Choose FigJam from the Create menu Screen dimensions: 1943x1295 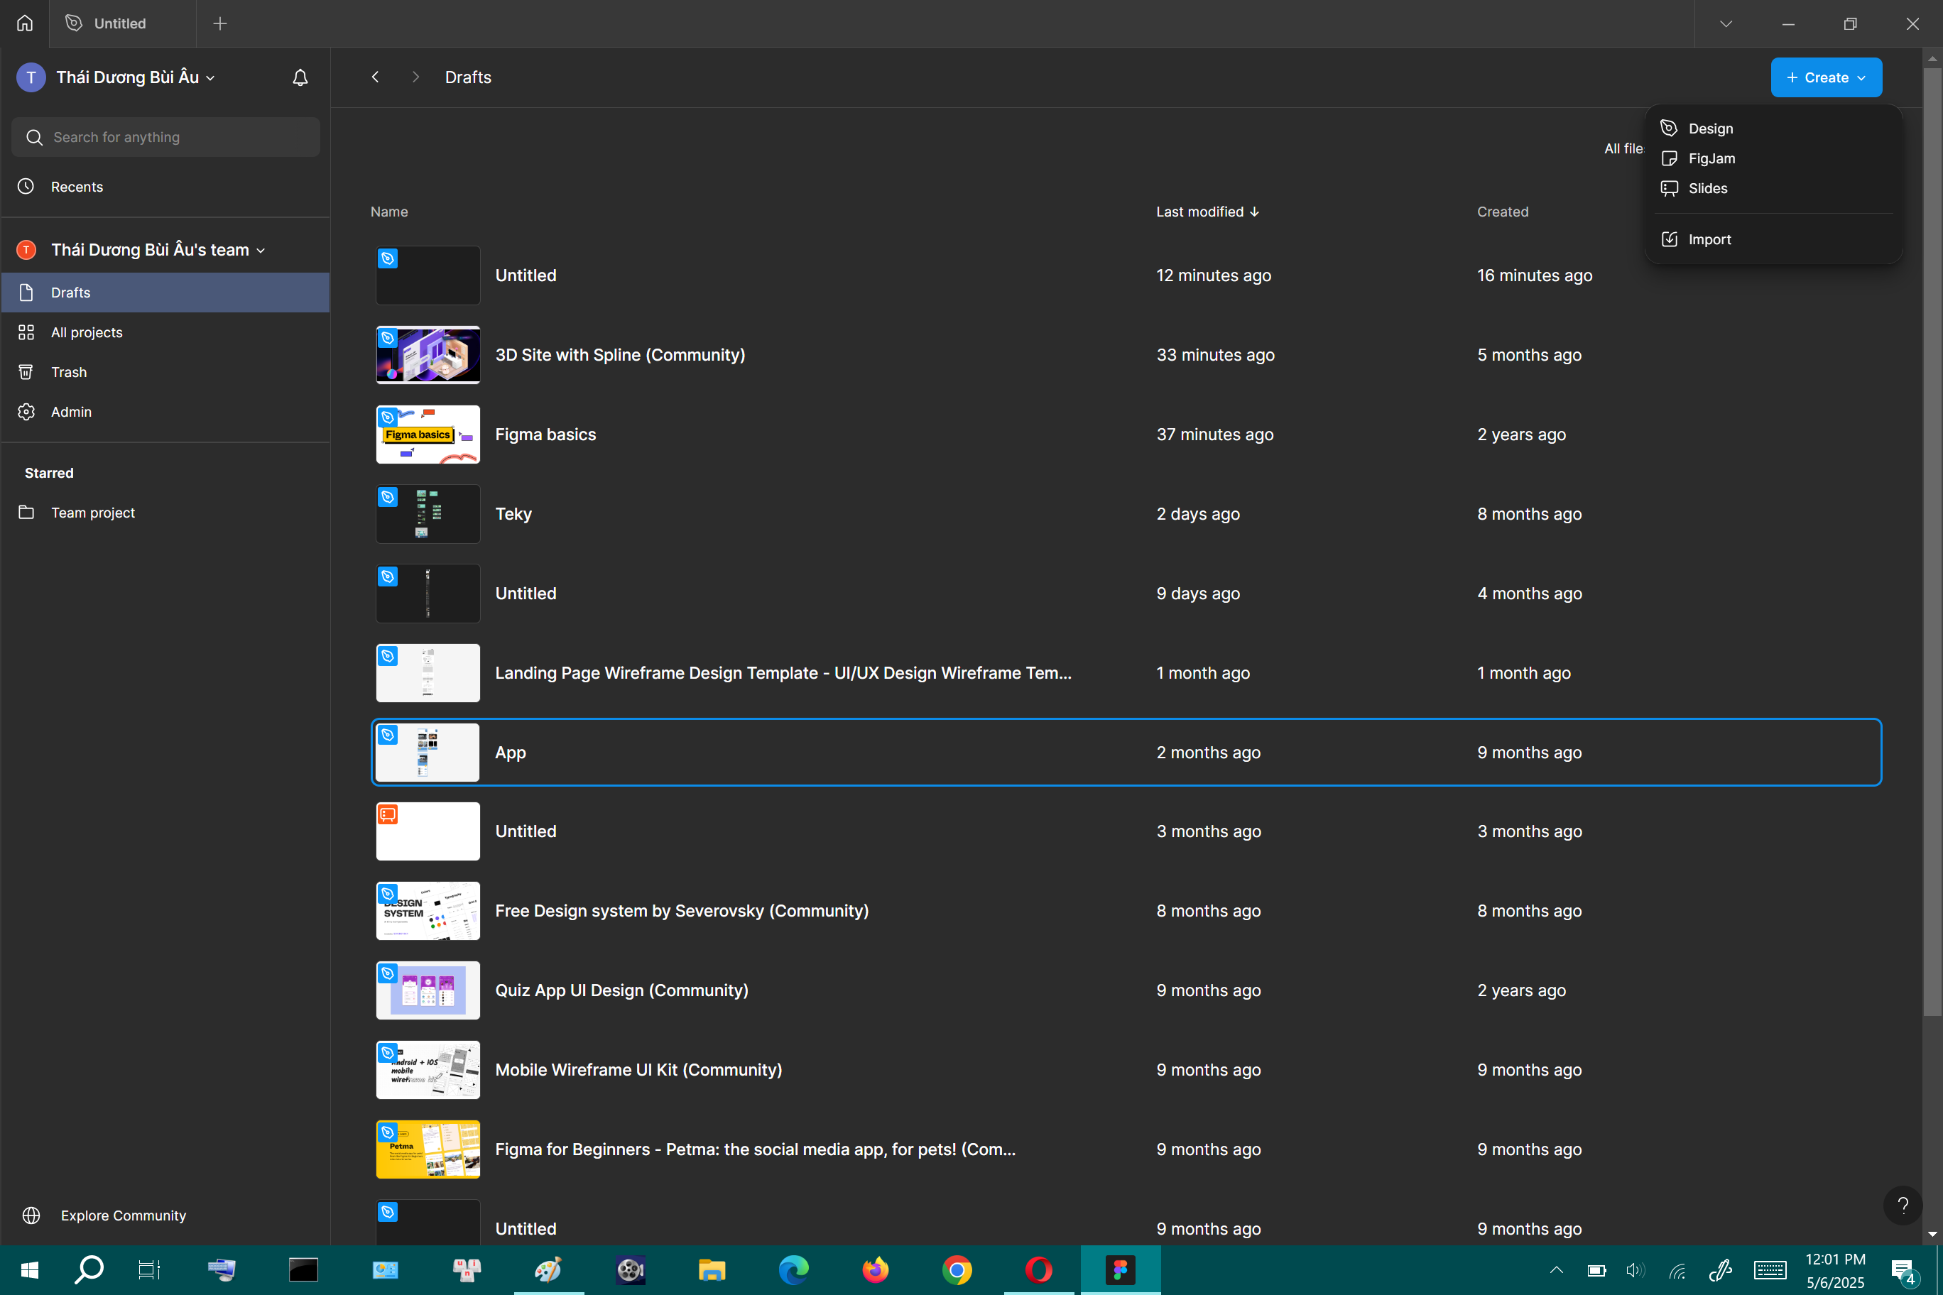click(x=1773, y=158)
